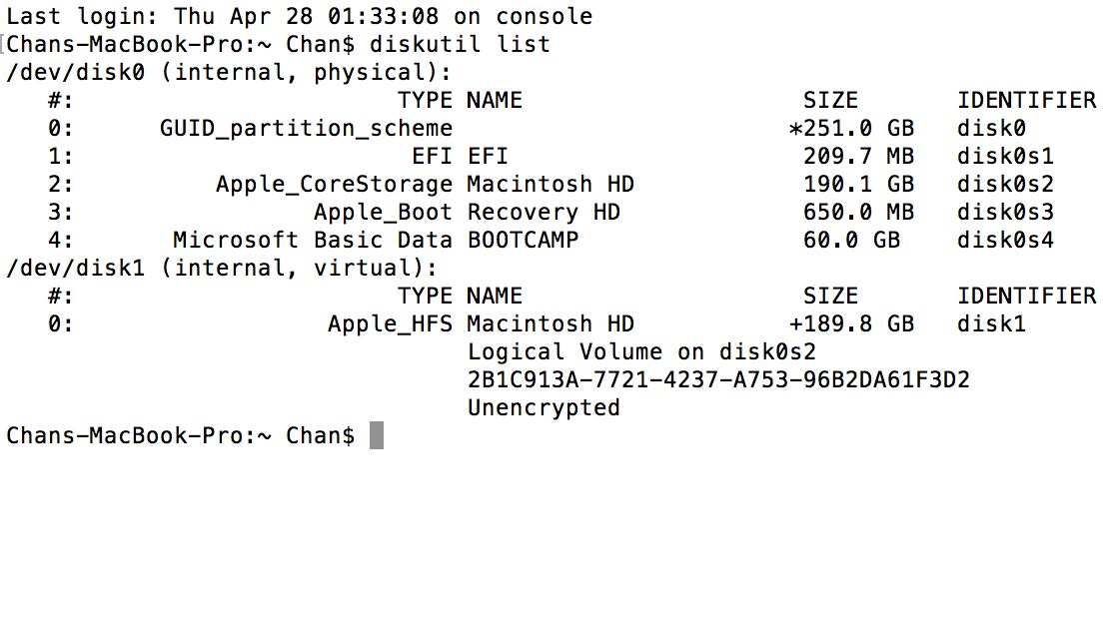Click the GUID_partition_scheme type text
The width and height of the screenshot is (1115, 633).
pyautogui.click(x=306, y=129)
